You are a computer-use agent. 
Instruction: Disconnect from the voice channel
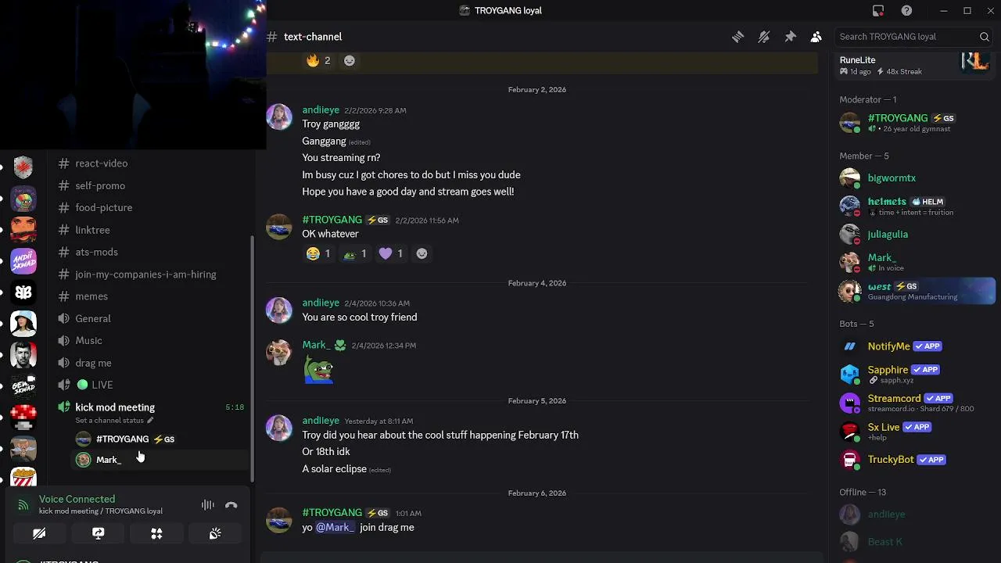tap(231, 505)
